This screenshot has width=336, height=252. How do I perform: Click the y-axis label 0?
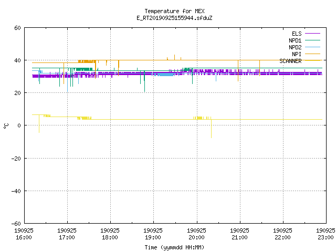19,125
